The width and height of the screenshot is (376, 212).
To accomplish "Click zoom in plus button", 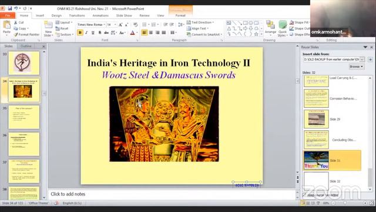I will click(365, 203).
